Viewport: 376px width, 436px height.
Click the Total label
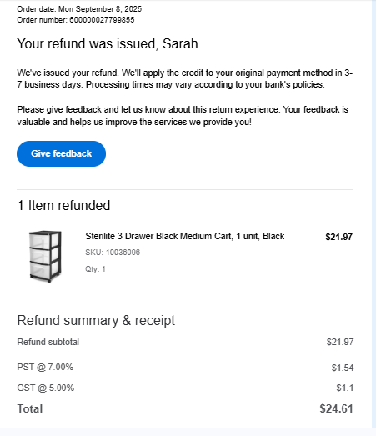[x=30, y=408]
